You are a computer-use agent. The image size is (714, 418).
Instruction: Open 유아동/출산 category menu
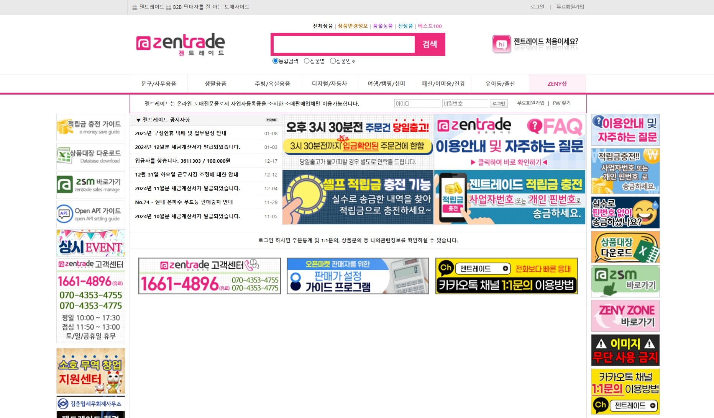click(501, 84)
